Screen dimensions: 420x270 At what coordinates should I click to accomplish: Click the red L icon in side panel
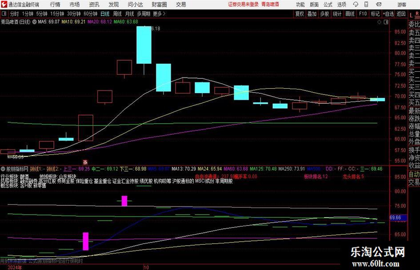coord(411,16)
